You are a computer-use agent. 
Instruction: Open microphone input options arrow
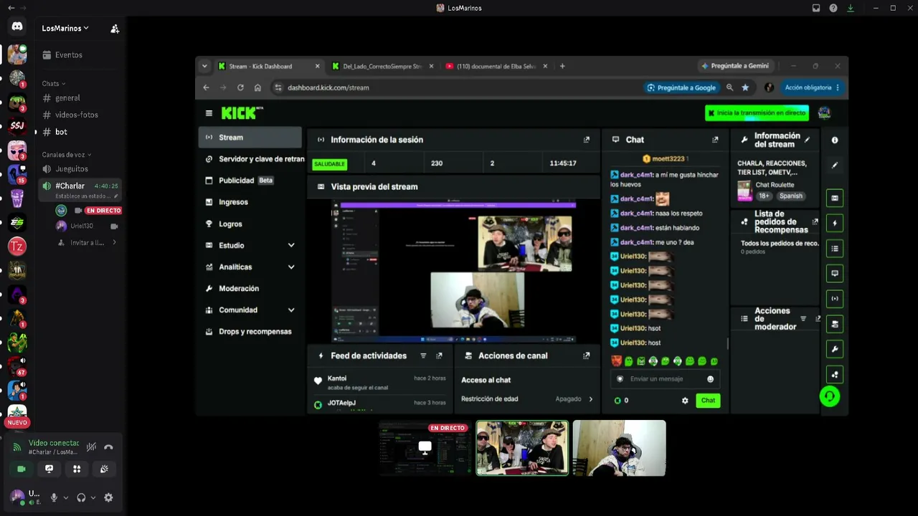[65, 497]
